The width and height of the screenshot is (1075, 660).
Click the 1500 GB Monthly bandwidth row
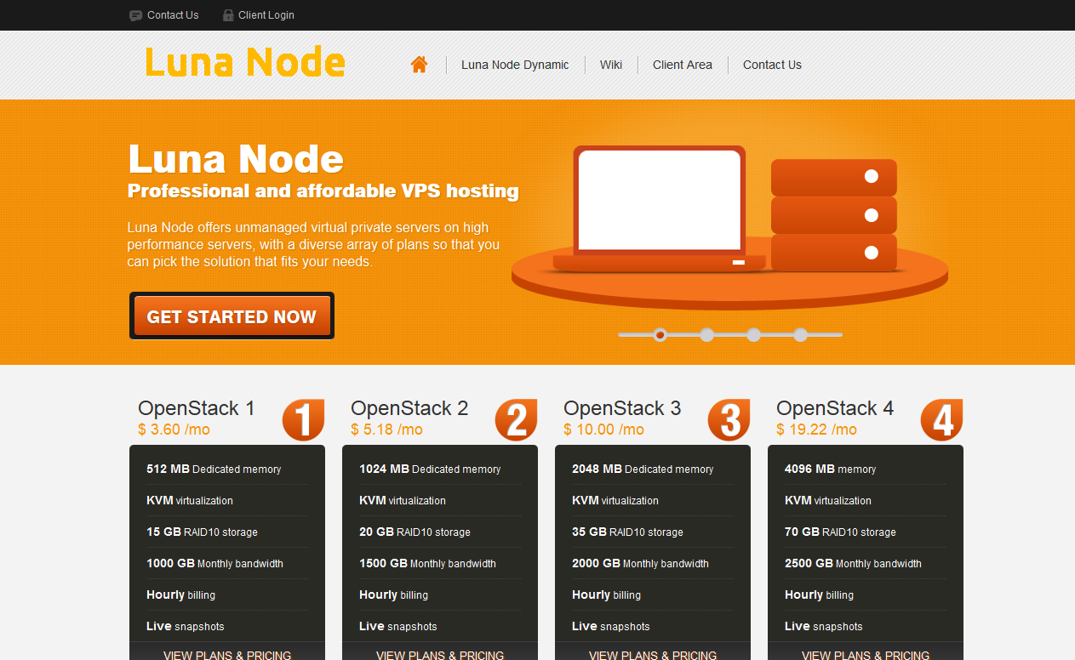pos(440,563)
